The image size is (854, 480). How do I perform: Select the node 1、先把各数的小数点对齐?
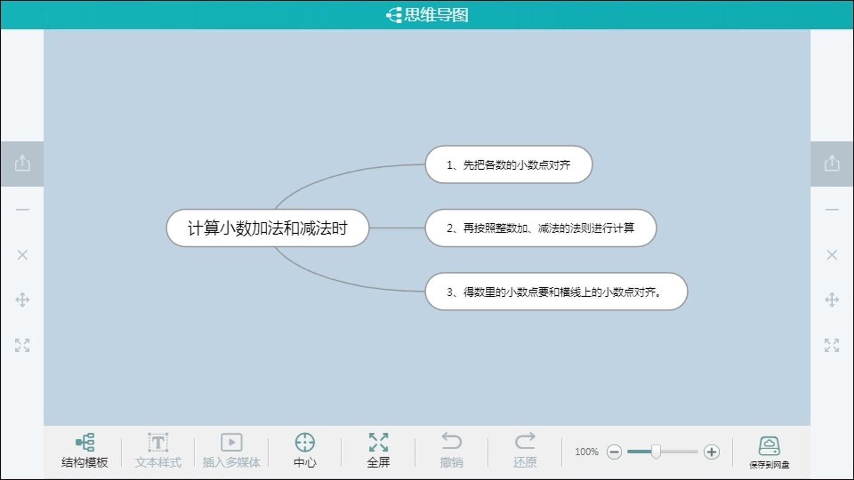click(508, 164)
